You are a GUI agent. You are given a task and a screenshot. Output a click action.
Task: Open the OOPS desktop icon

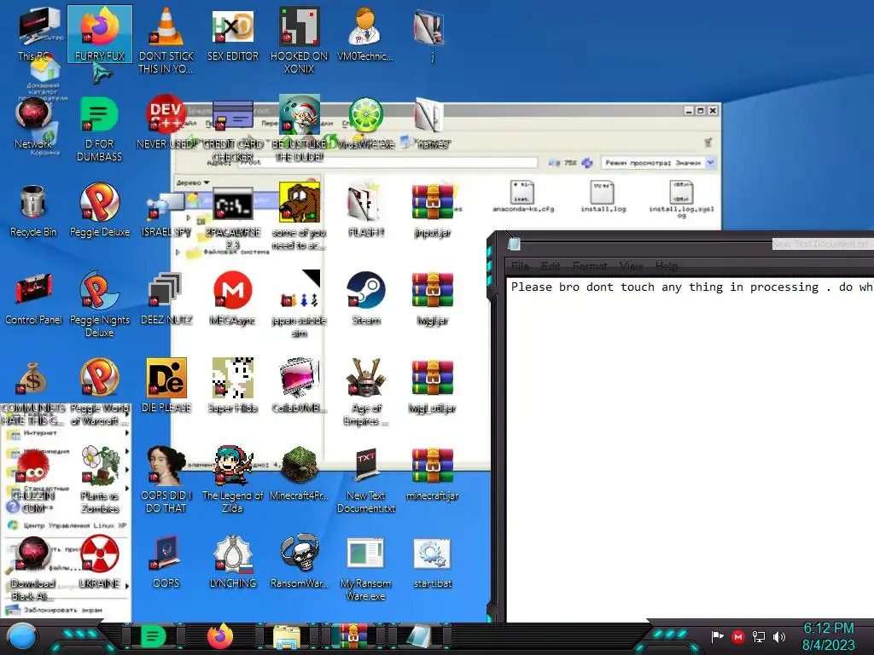pyautogui.click(x=166, y=561)
